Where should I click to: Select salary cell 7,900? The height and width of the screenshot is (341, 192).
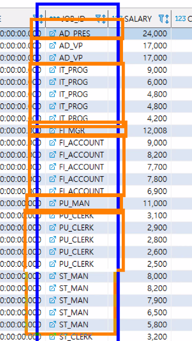point(140,300)
